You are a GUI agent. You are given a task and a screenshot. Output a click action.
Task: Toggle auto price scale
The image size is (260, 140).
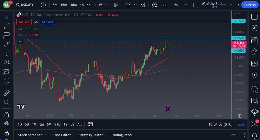point(241,124)
